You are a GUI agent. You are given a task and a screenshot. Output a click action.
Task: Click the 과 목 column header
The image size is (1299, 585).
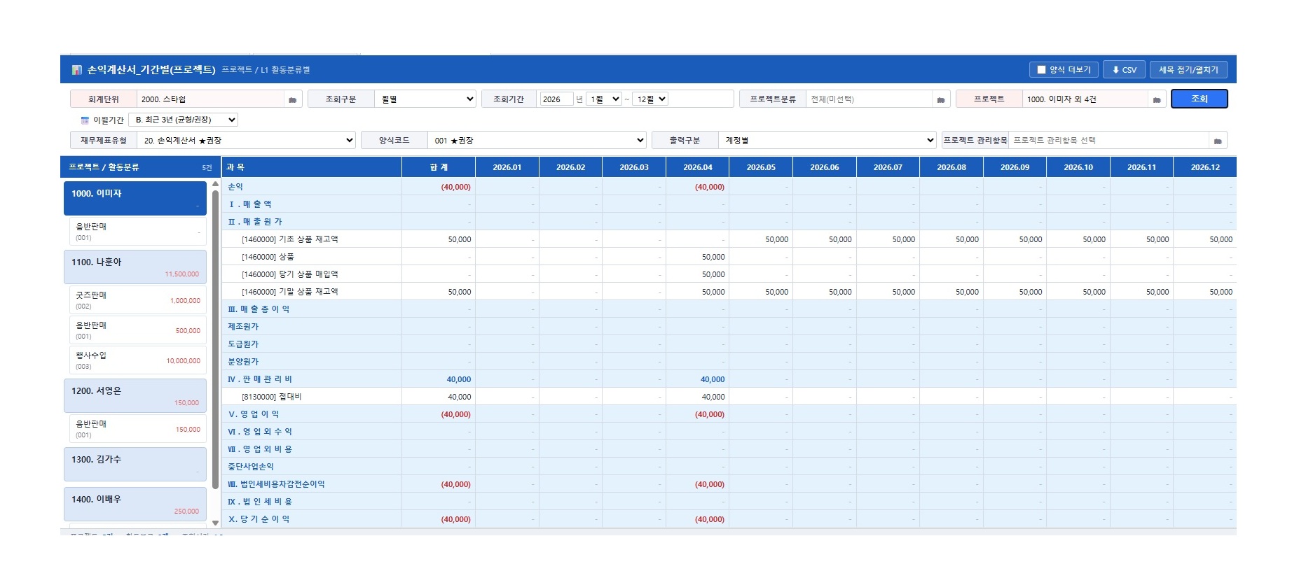click(x=312, y=167)
